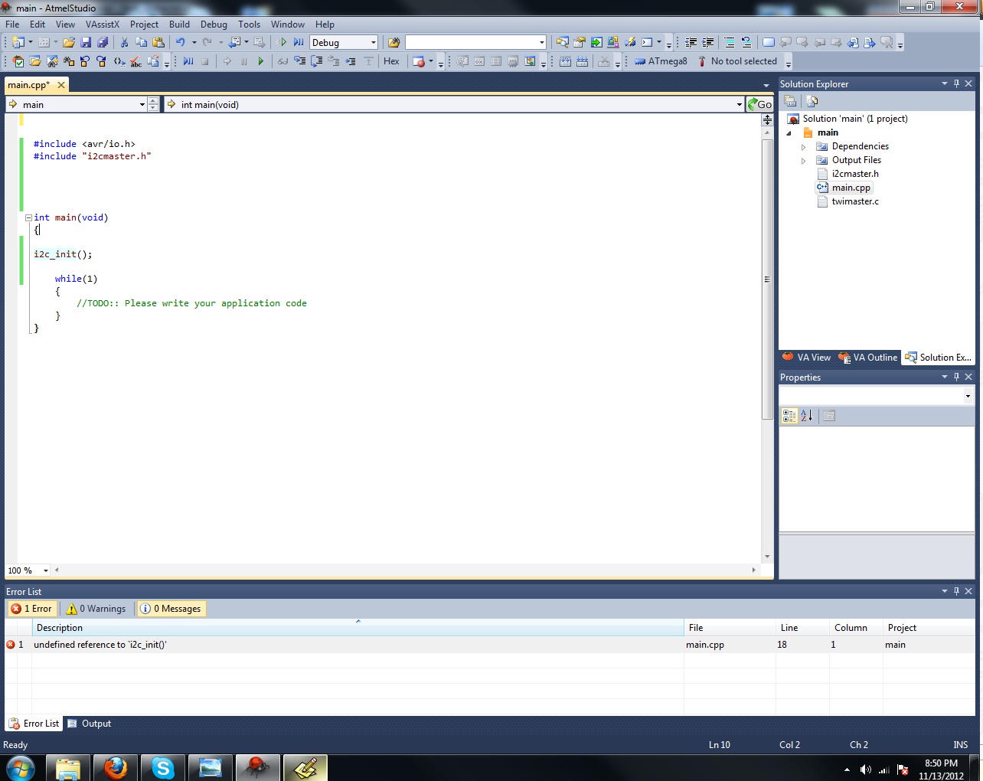Viewport: 983px width, 781px height.
Task: Click the Paste clipboard icon
Action: pyautogui.click(x=158, y=43)
